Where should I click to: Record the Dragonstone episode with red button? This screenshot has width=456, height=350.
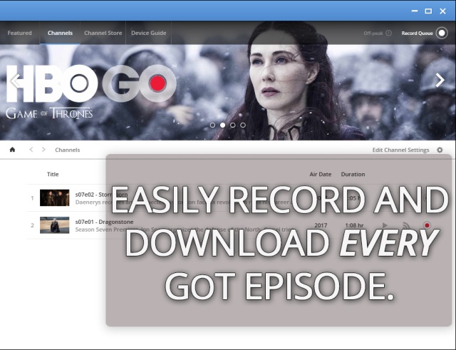pyautogui.click(x=427, y=225)
